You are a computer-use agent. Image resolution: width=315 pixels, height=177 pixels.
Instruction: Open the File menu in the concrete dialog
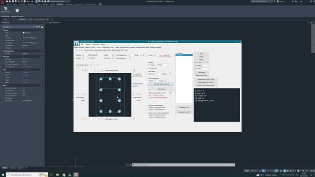pos(82,45)
